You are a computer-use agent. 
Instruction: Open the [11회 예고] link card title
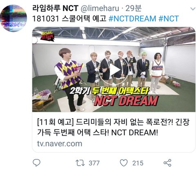[113, 127]
